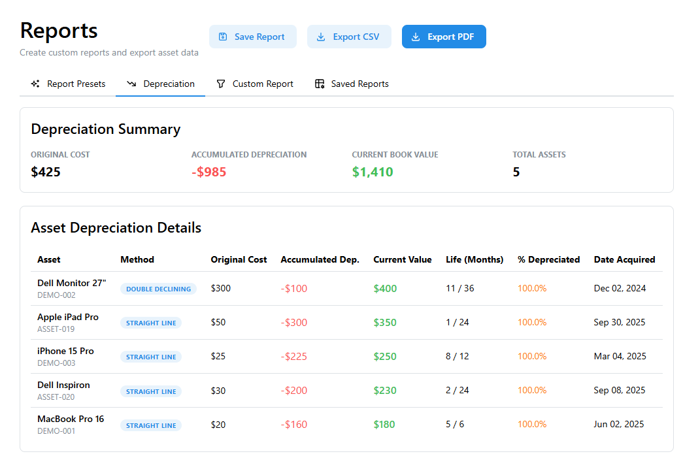Click the Apple iPad Pro asset name
The image size is (683, 456).
coord(68,317)
